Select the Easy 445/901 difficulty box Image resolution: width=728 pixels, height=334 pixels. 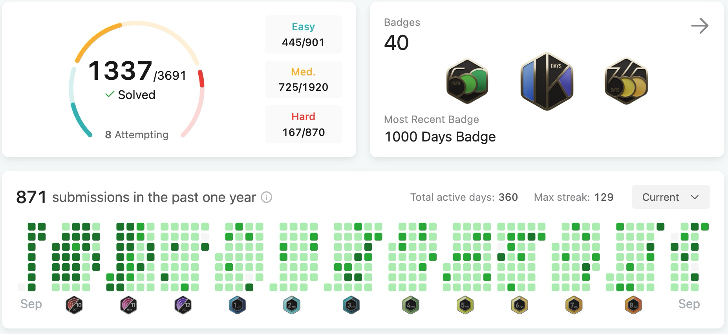click(303, 35)
